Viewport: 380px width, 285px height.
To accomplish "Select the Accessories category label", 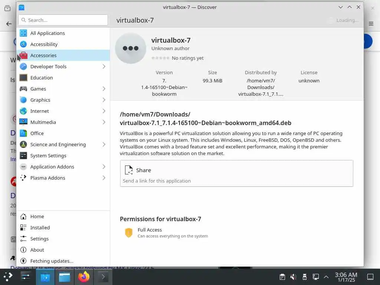I will pos(43,56).
